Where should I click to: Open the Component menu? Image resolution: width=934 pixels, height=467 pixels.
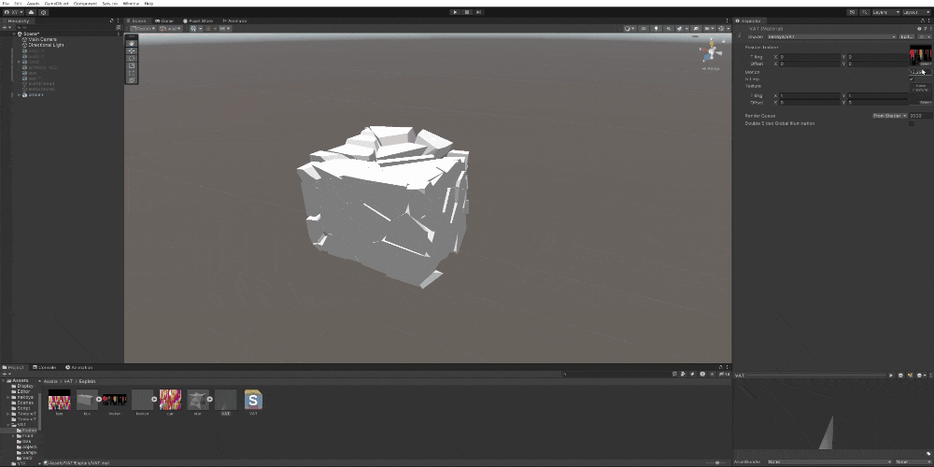tap(85, 4)
